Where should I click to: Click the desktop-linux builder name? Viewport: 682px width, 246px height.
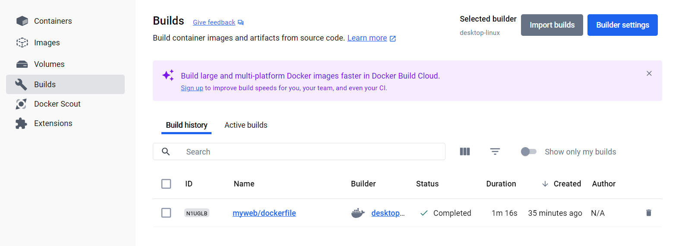click(x=480, y=33)
